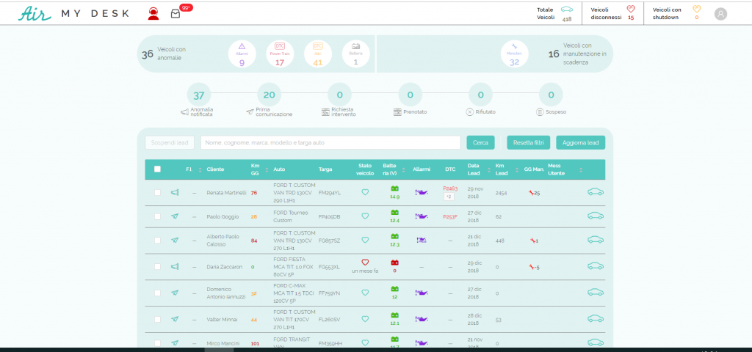This screenshot has height=352, width=752.
Task: Click red disconnected heart for Daria Zaccaron
Action: (x=365, y=263)
